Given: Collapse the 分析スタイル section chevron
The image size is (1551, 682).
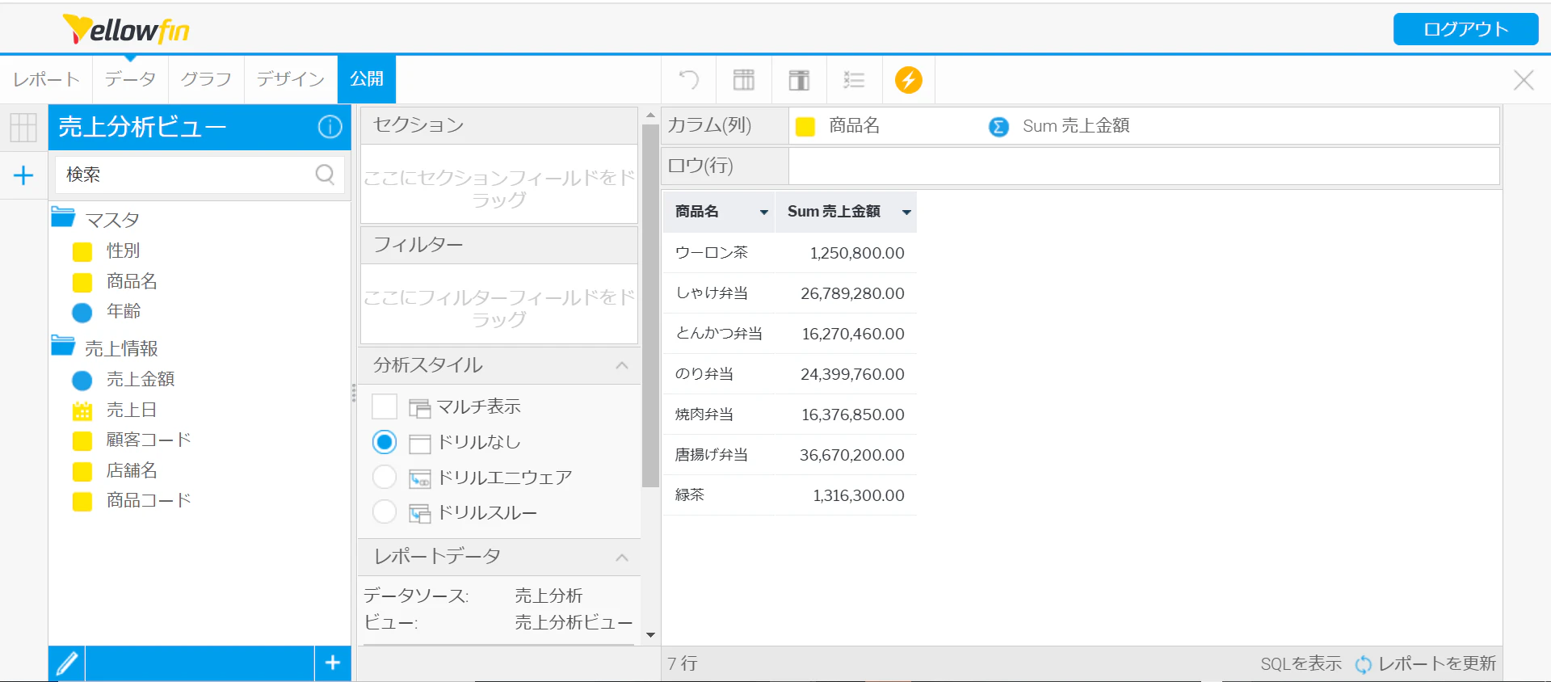Looking at the screenshot, I should pos(622,365).
